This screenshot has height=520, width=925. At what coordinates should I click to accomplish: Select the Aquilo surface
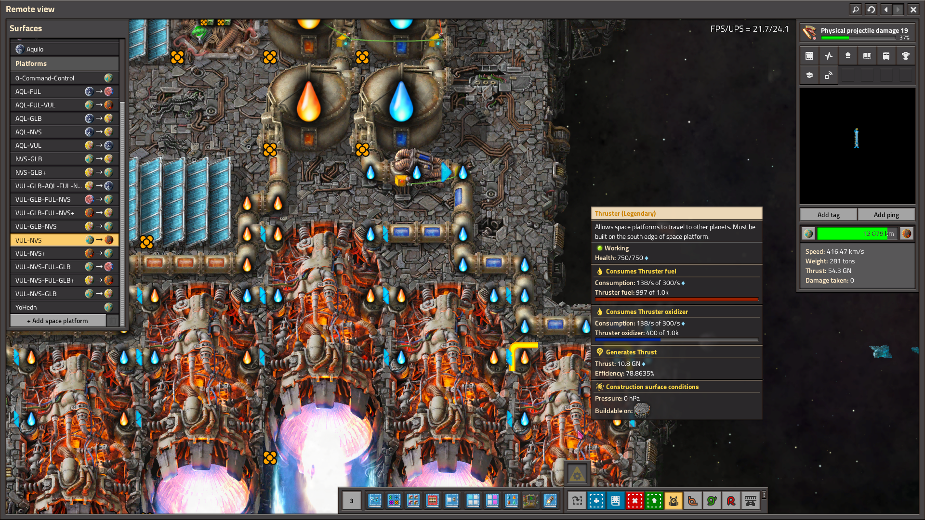click(x=65, y=49)
